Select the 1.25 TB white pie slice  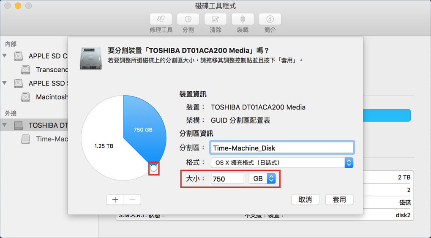click(x=104, y=146)
